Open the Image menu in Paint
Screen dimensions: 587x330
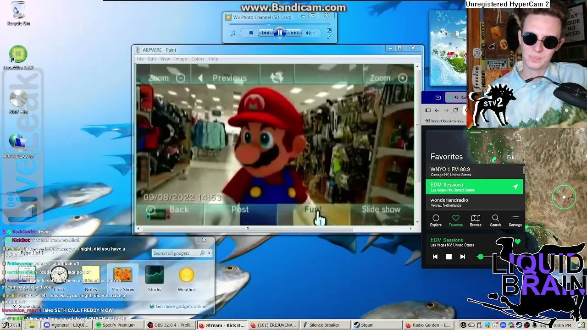[180, 59]
